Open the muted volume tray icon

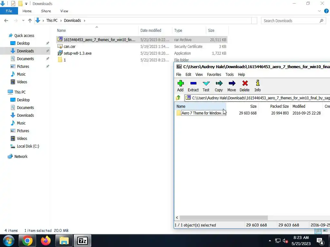click(x=286, y=241)
